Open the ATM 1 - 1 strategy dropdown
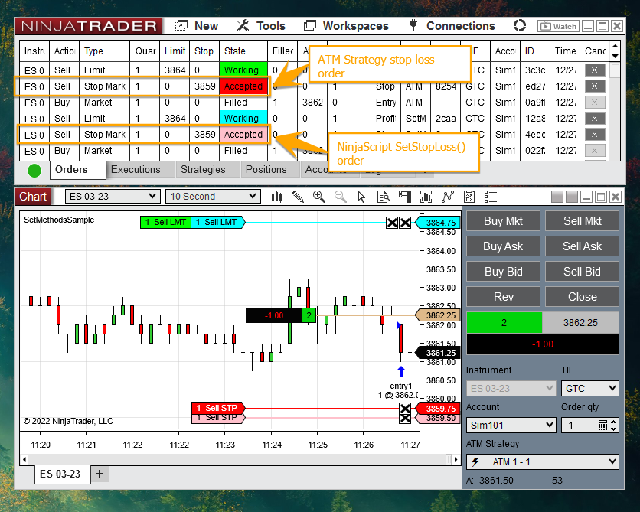The height and width of the screenshot is (512, 640). tap(543, 461)
